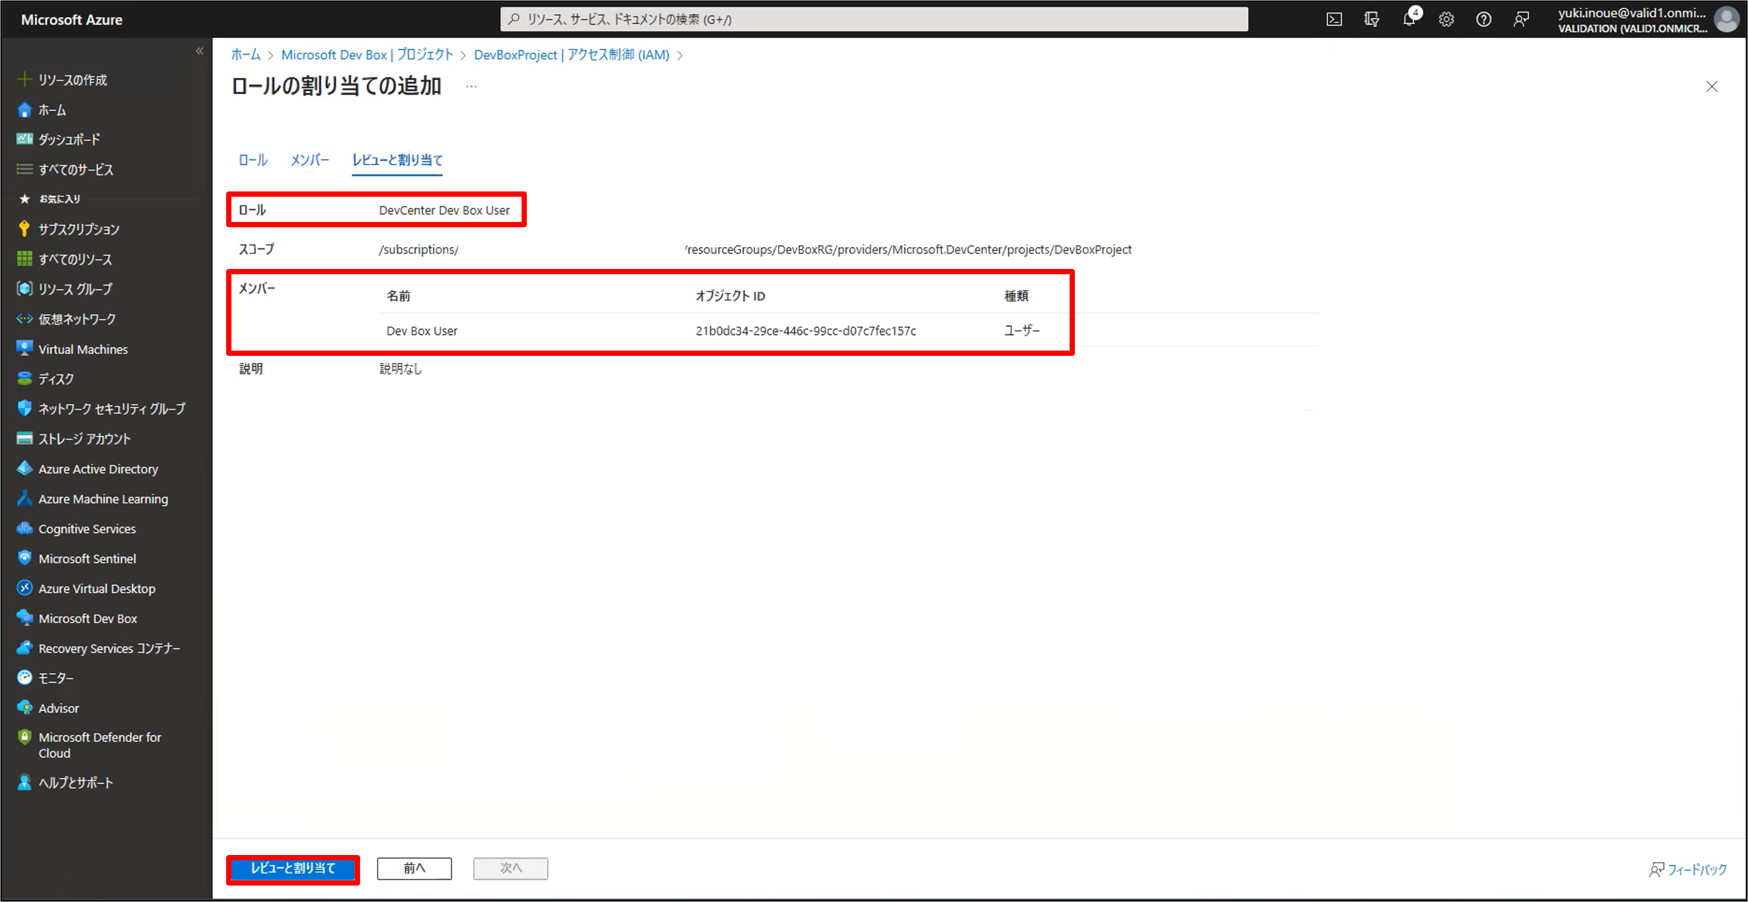Viewport: 1748px width, 902px height.
Task: Click the Microsoft Azure logo text
Action: tap(71, 19)
